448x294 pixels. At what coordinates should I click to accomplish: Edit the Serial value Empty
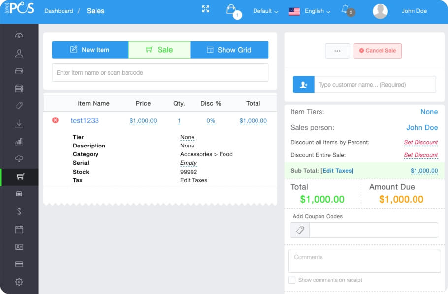pos(188,163)
